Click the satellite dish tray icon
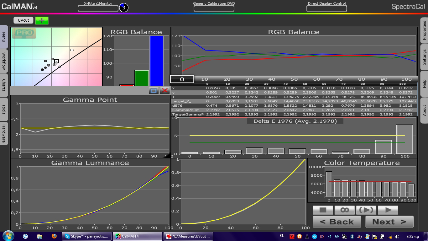428x241 pixels. (344, 236)
